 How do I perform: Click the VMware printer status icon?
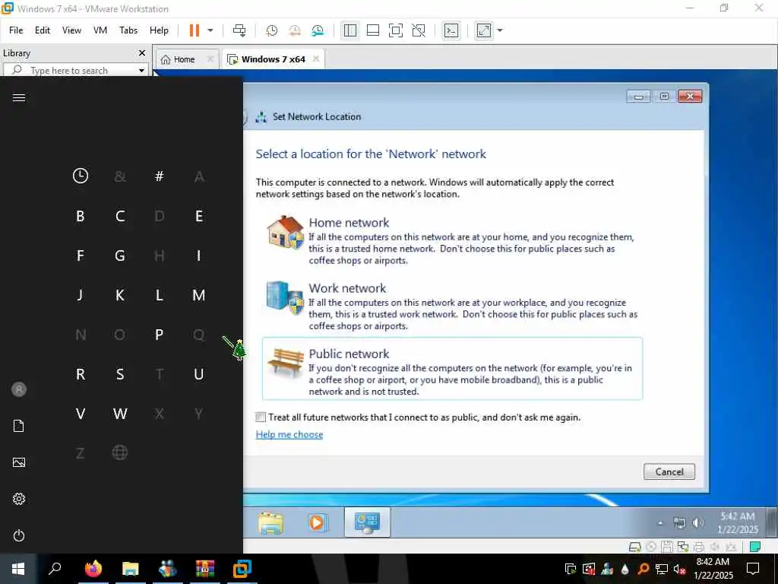[699, 547]
